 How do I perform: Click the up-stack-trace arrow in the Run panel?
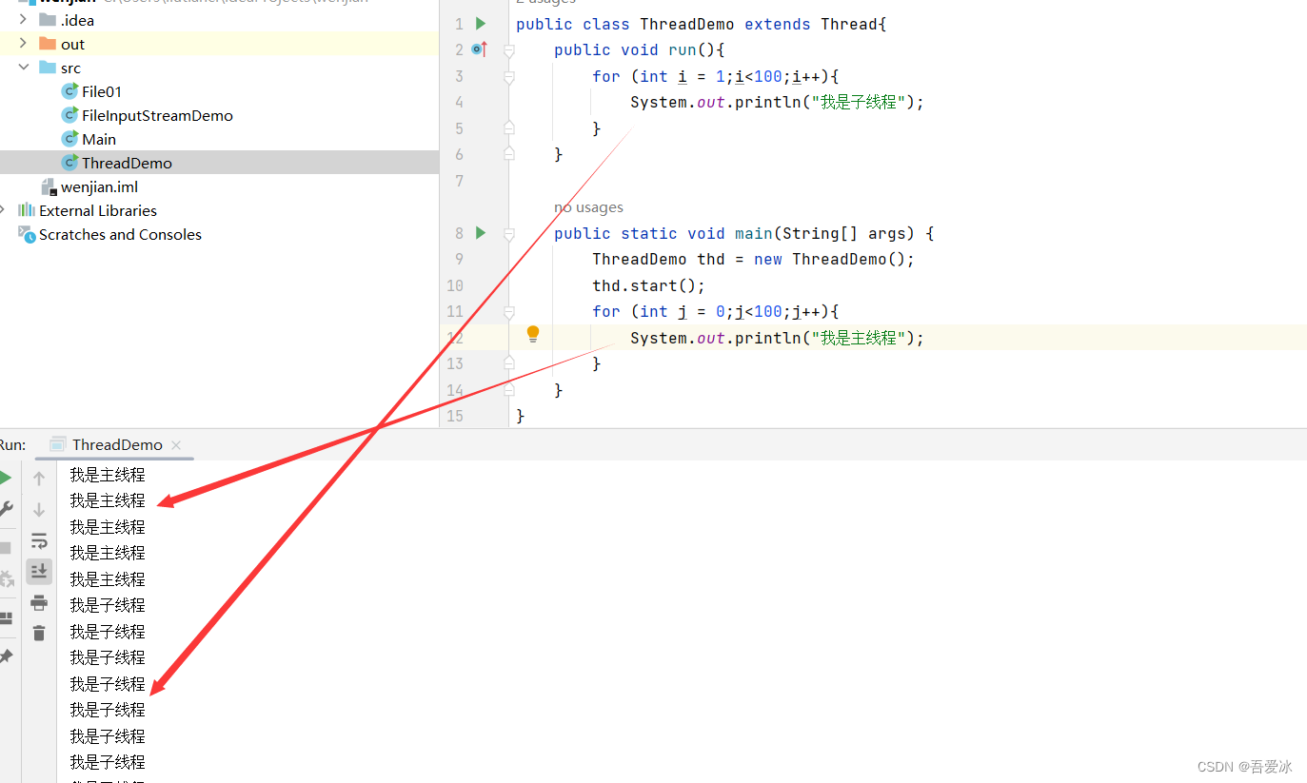[x=39, y=479]
